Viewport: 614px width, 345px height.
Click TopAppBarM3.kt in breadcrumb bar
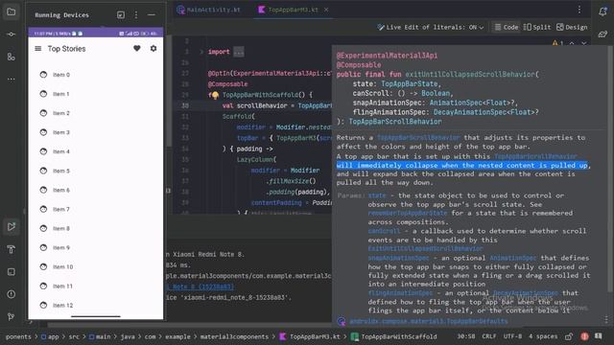click(x=310, y=336)
